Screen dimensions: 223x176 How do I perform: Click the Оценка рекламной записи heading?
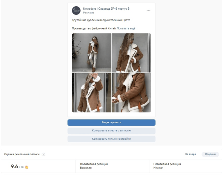[x=22, y=154]
